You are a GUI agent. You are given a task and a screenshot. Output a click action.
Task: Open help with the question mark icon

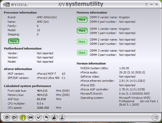click(x=146, y=4)
